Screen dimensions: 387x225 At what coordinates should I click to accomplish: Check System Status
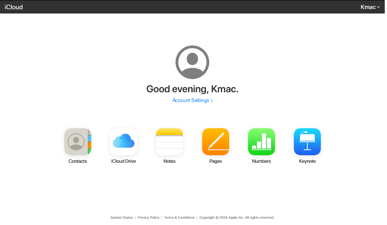(121, 217)
